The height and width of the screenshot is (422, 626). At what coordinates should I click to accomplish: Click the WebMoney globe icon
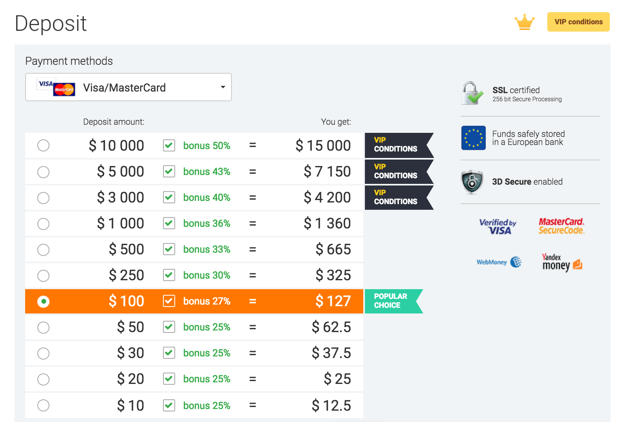(x=499, y=262)
